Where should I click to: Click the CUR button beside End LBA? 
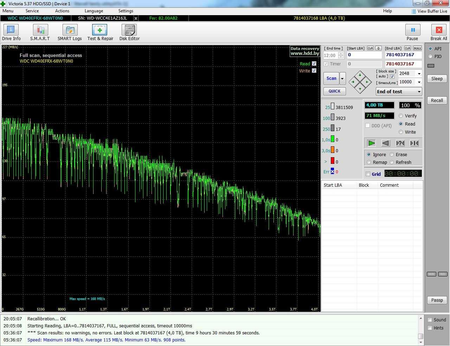(407, 48)
